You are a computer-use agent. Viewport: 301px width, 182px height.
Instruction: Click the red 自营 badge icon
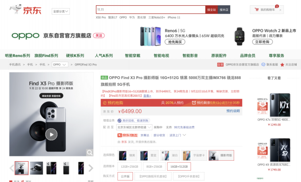click(x=220, y=64)
